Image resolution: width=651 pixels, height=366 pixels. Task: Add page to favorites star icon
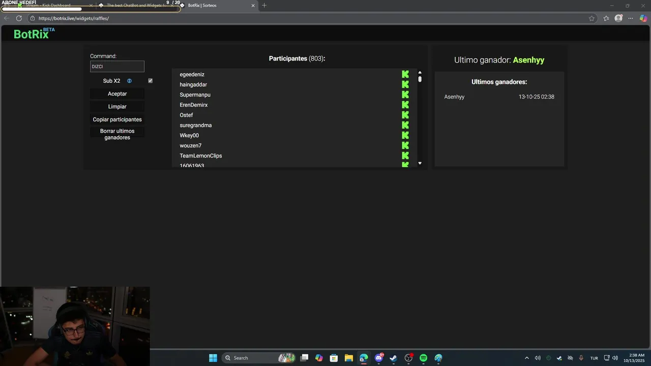[591, 18]
